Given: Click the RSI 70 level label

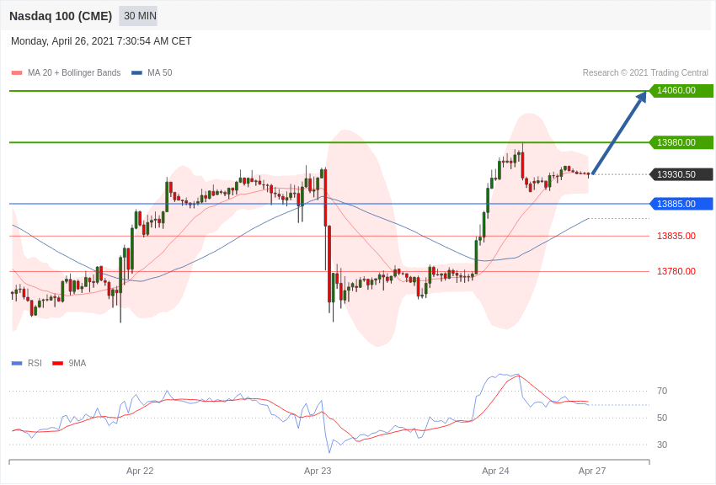Looking at the screenshot, I should pyautogui.click(x=662, y=391).
